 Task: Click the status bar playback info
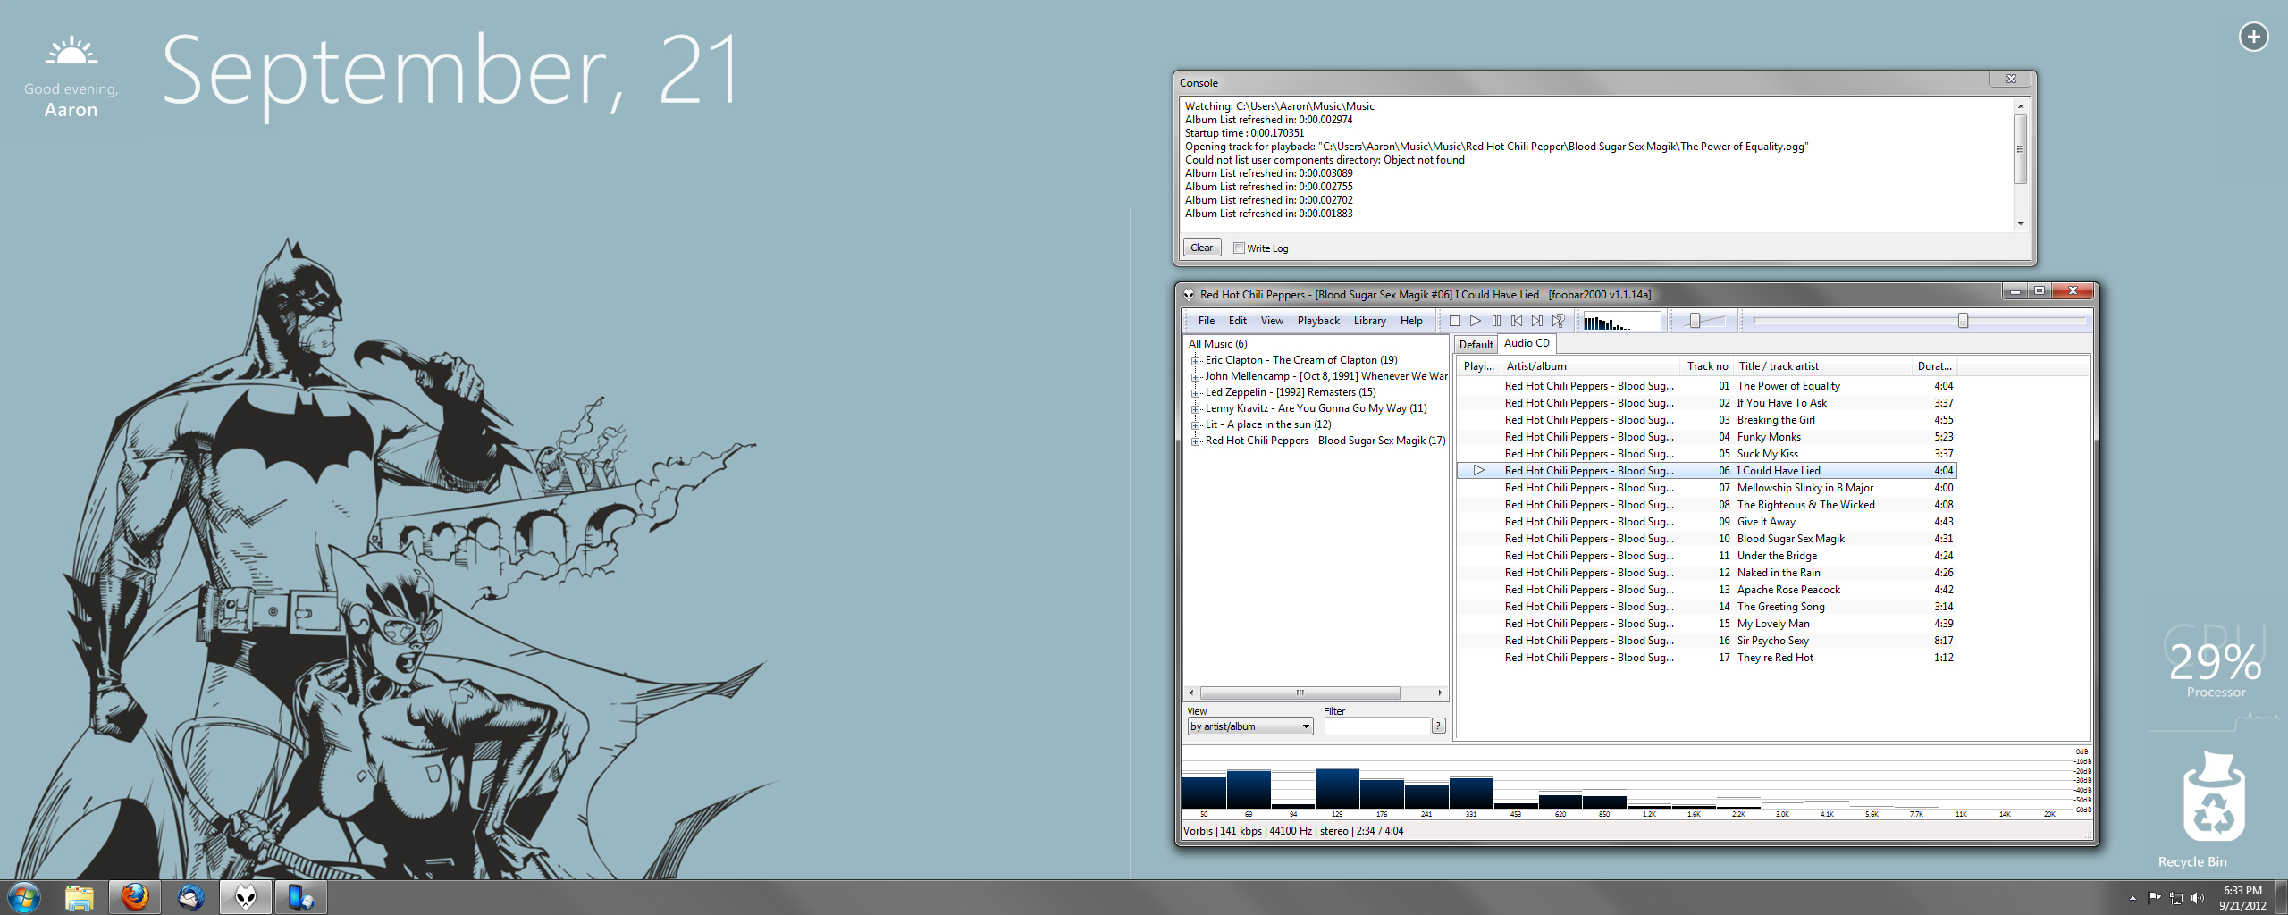(1293, 831)
